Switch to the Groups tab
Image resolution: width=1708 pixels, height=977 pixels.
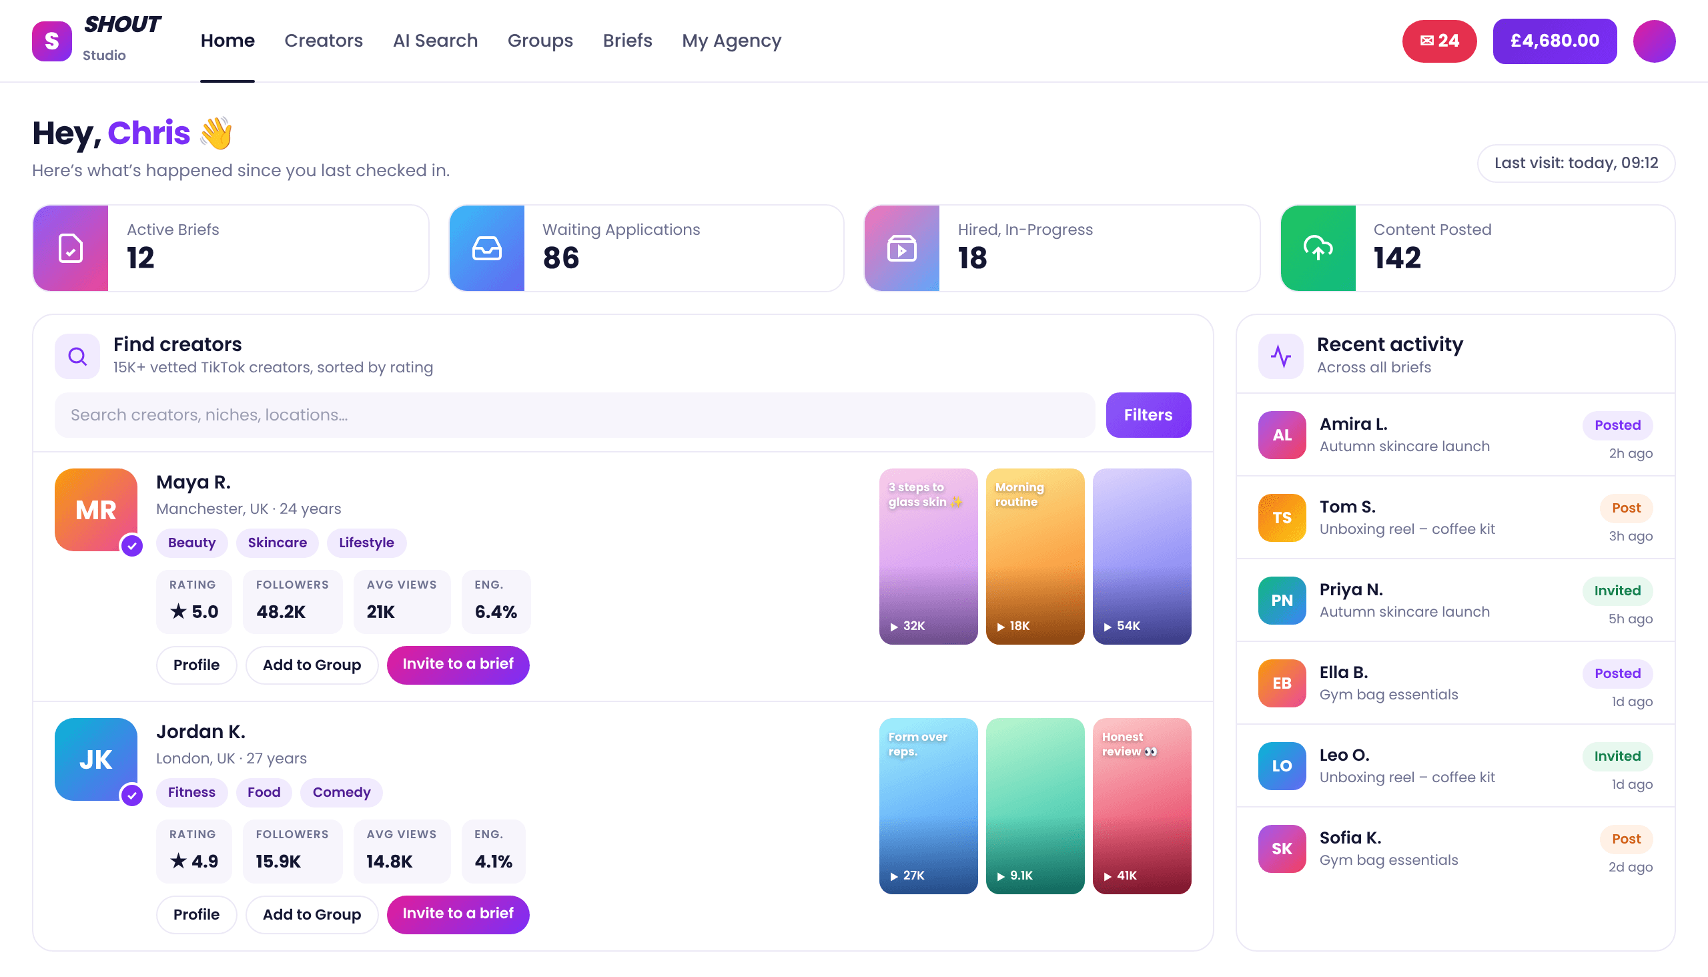(x=540, y=41)
